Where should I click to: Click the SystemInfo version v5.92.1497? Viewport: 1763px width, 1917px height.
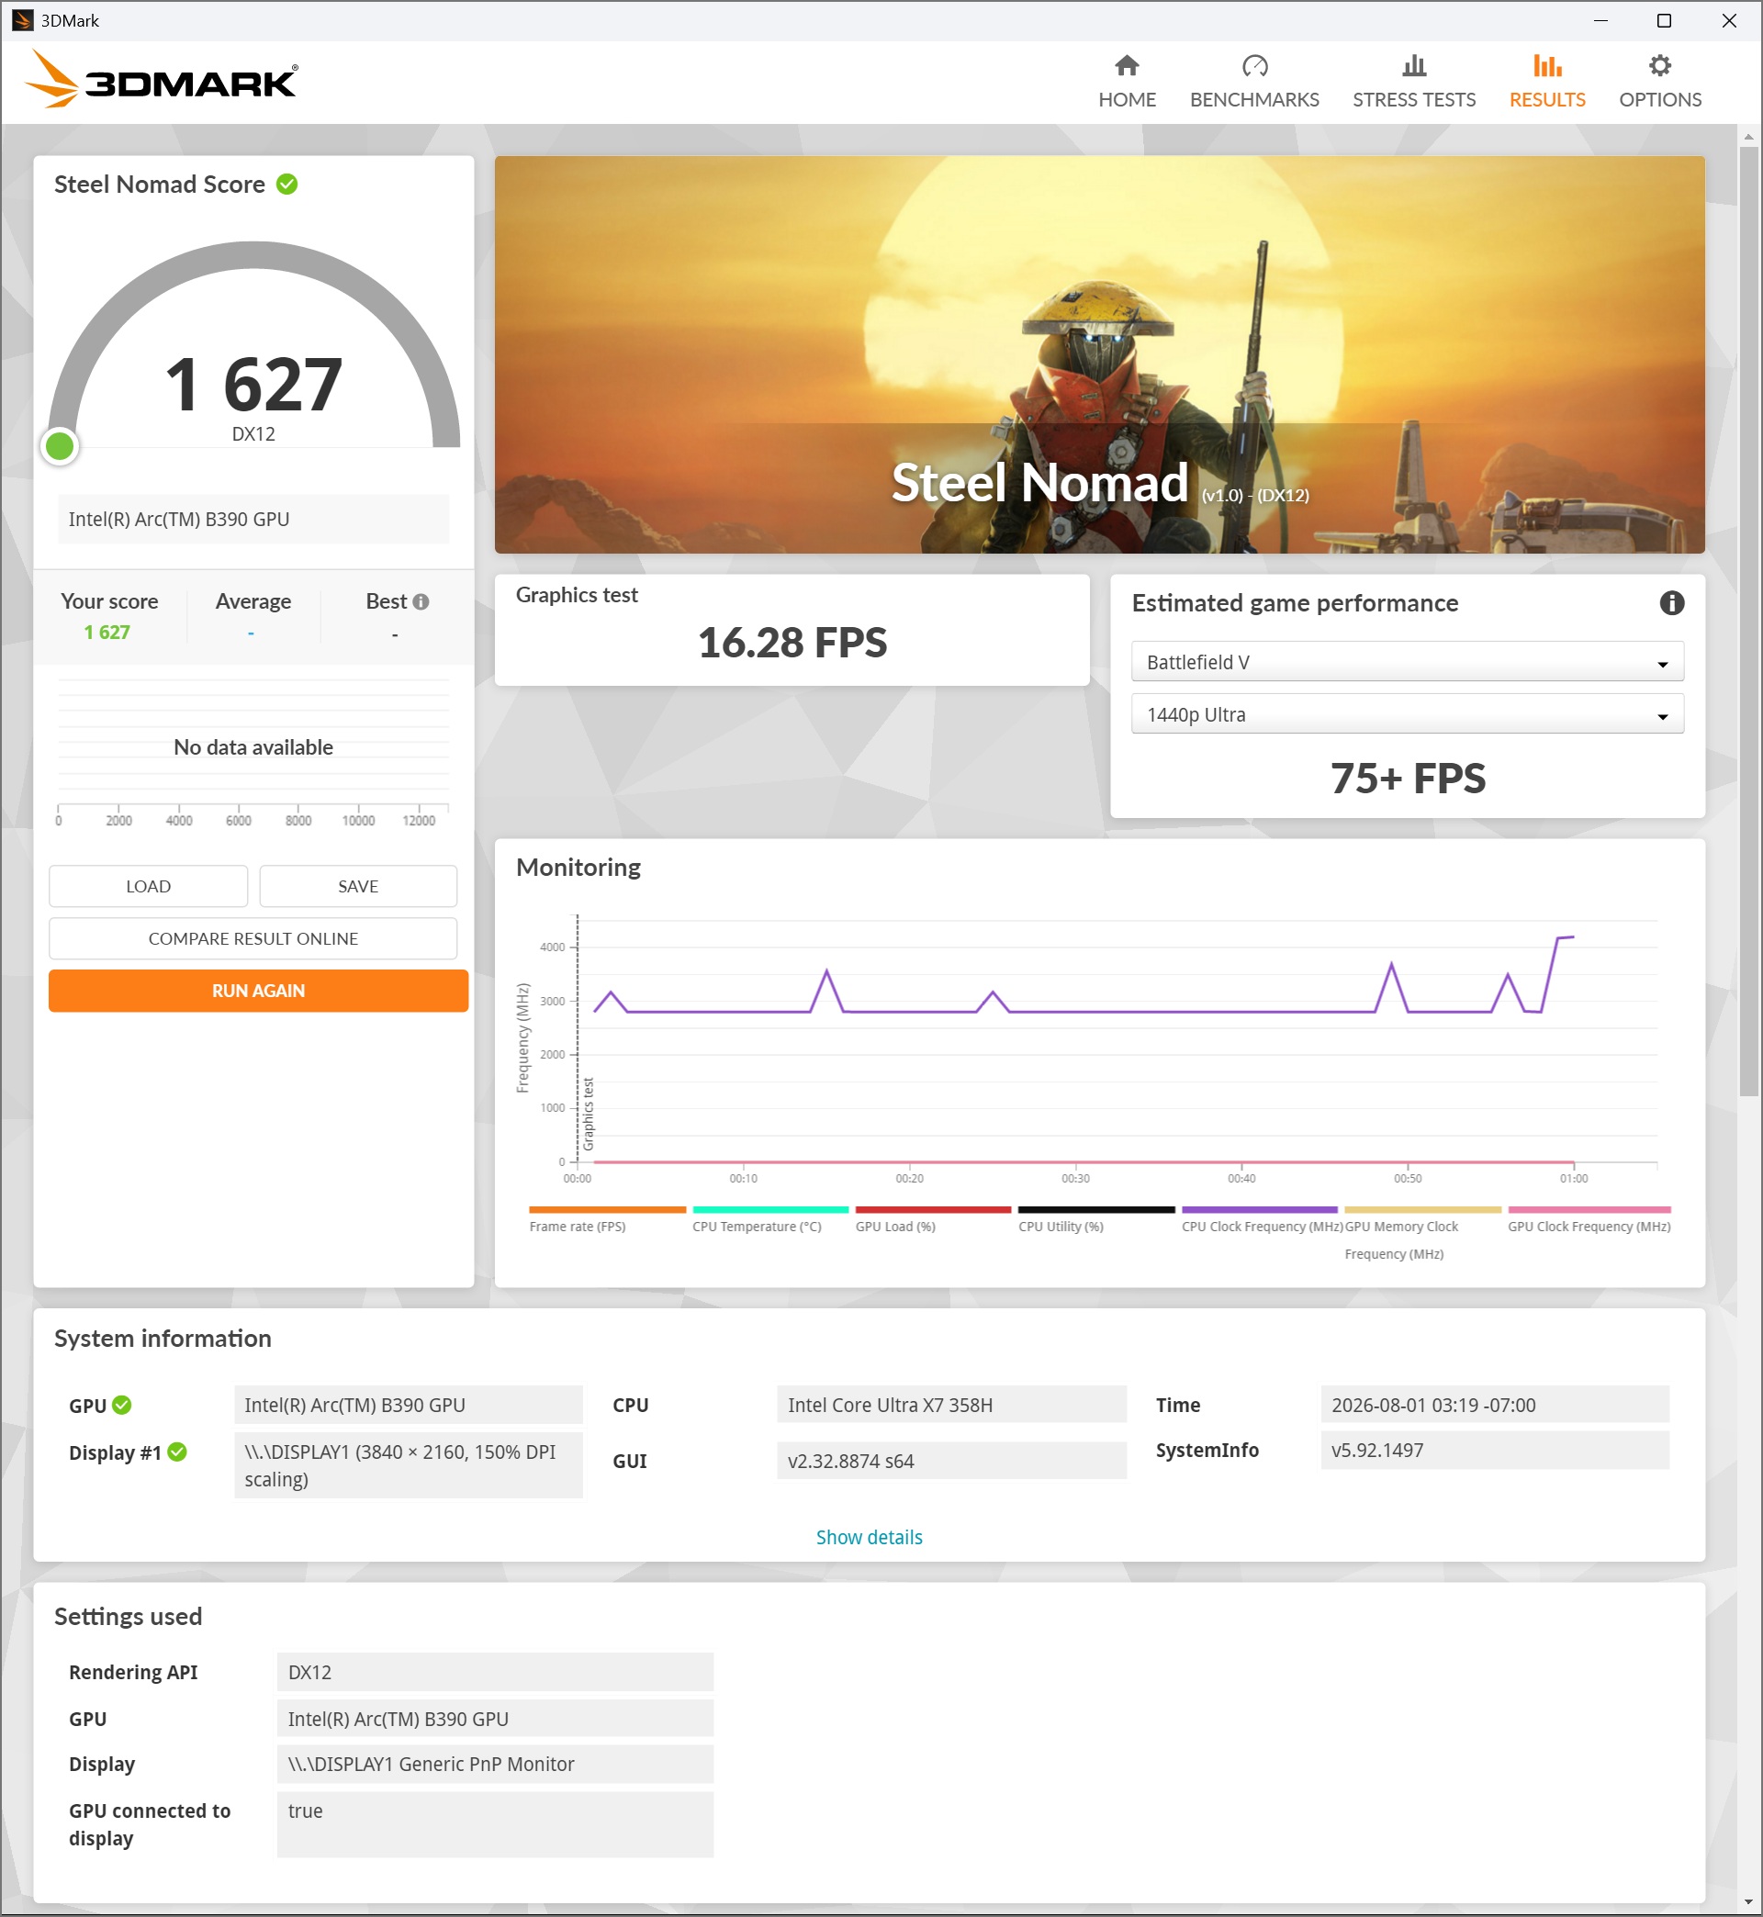(1495, 1451)
